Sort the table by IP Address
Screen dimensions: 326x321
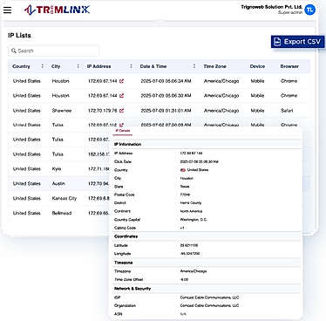point(131,66)
